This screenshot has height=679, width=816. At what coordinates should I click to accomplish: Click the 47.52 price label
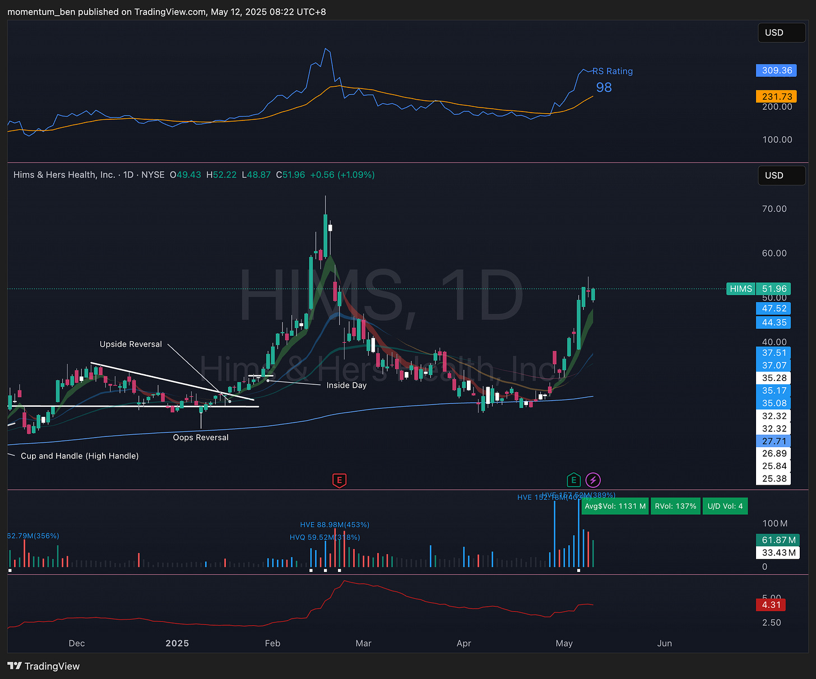(x=773, y=309)
